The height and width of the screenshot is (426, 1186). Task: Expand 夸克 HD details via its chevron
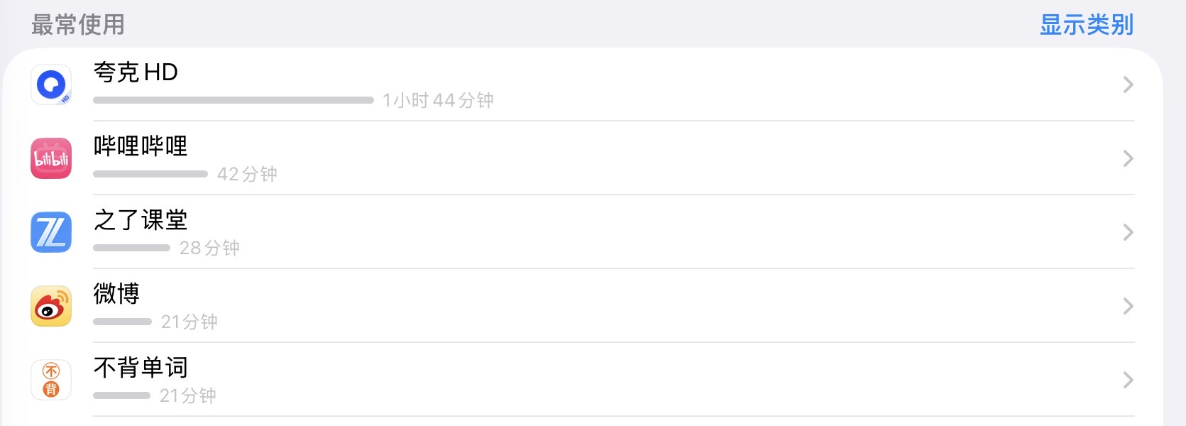pyautogui.click(x=1127, y=85)
